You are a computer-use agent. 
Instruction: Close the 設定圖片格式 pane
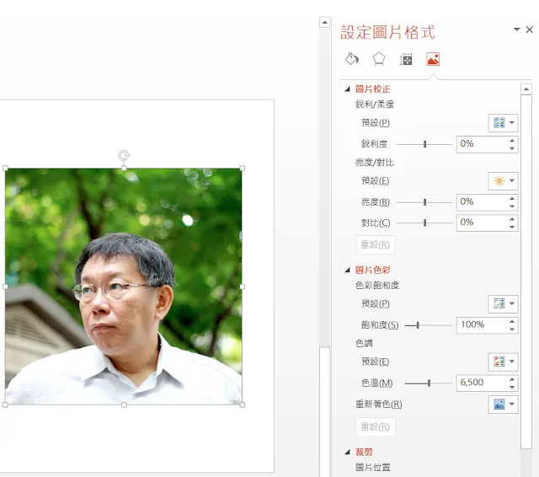[x=530, y=30]
